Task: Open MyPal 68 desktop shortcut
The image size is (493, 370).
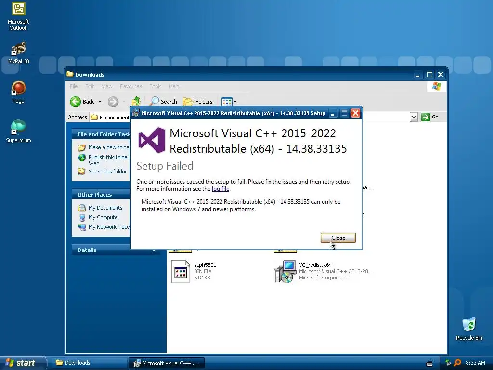Action: pos(18,53)
